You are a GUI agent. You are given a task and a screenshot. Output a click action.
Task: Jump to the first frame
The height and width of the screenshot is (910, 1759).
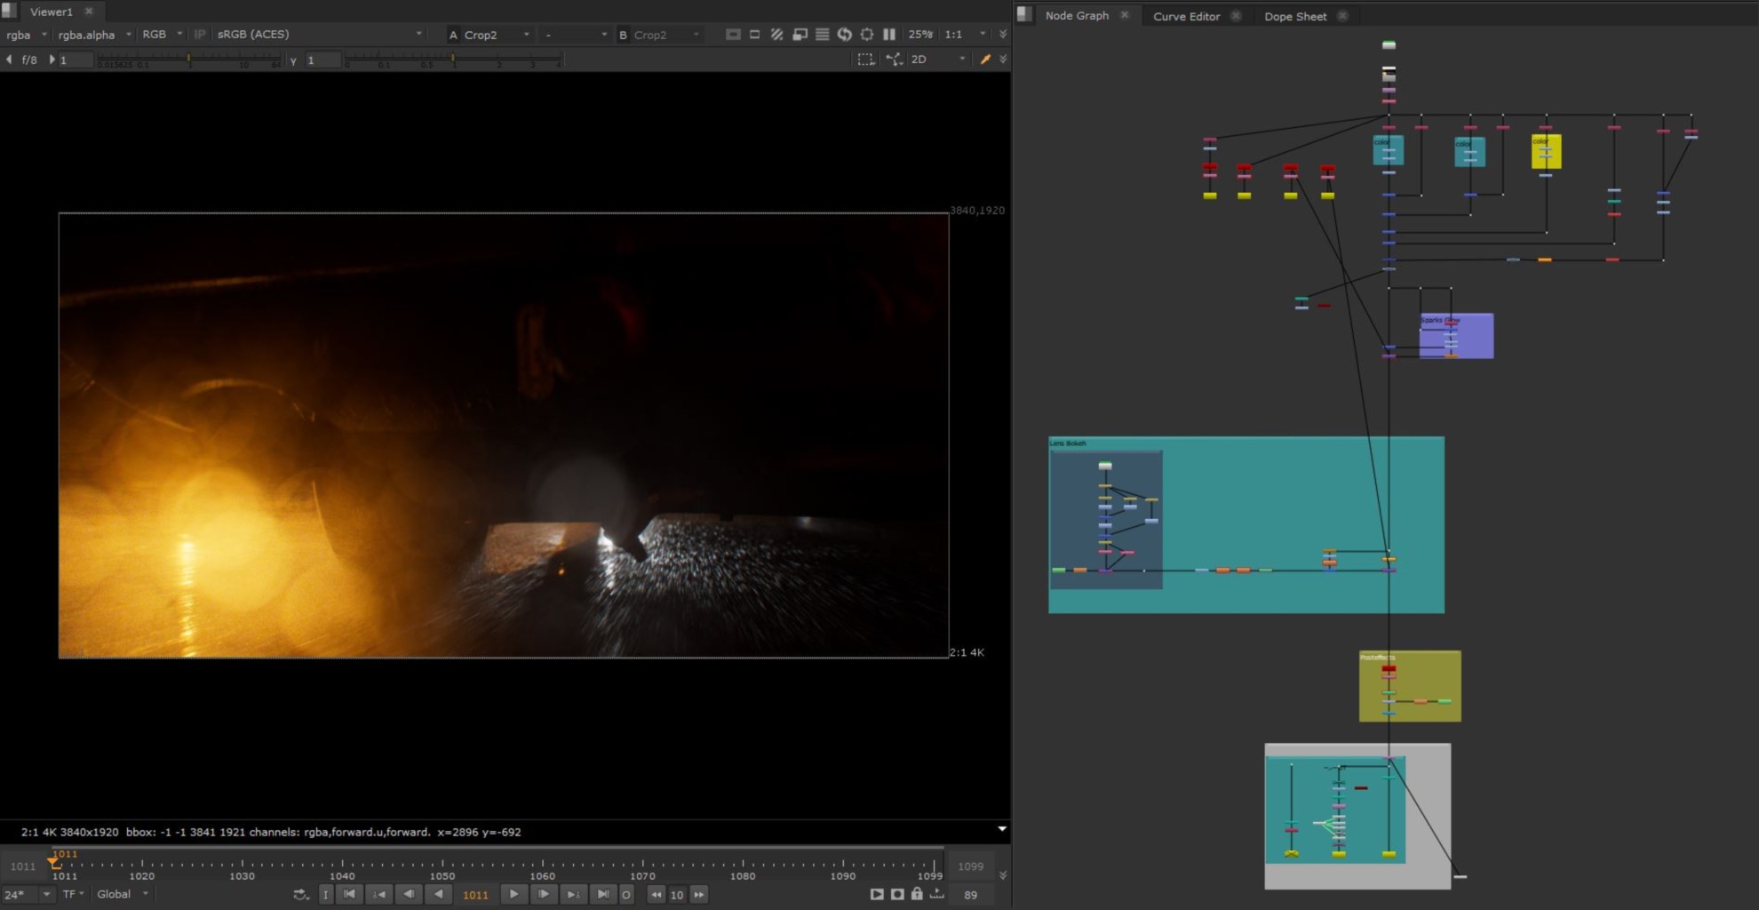click(349, 894)
